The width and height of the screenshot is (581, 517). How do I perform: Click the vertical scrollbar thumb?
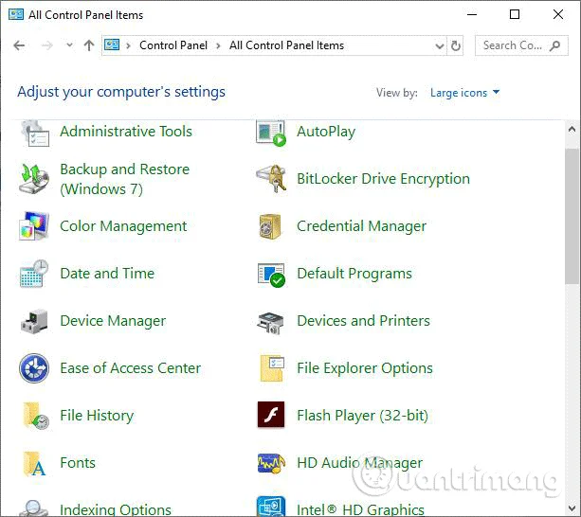coord(572,217)
